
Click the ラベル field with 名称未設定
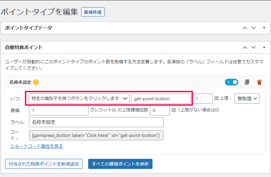(96, 122)
